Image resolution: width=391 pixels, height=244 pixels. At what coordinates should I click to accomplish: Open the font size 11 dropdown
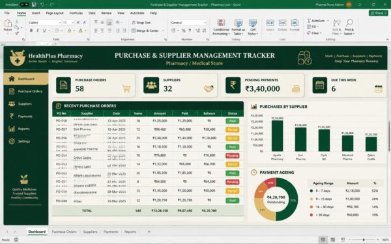click(72, 23)
